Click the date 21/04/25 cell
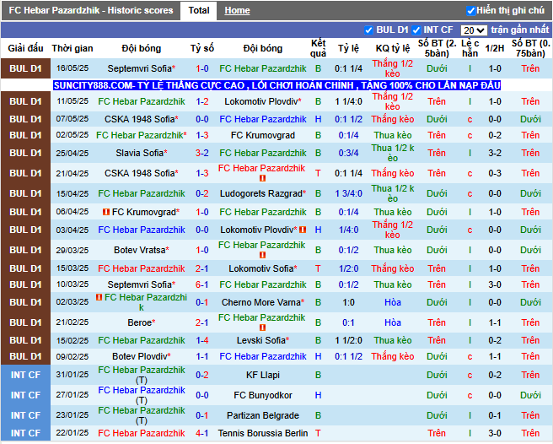Screen dimensions: 553x444 tap(72, 173)
